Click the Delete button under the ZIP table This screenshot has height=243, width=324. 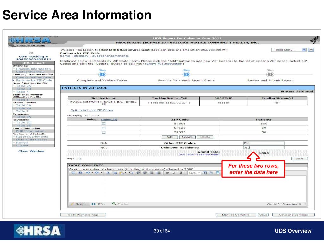(x=205, y=137)
